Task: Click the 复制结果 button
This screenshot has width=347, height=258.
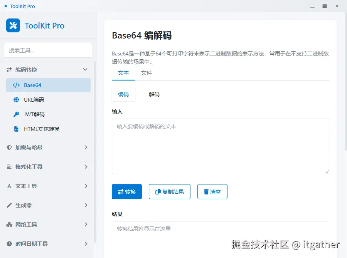Action: coord(170,192)
